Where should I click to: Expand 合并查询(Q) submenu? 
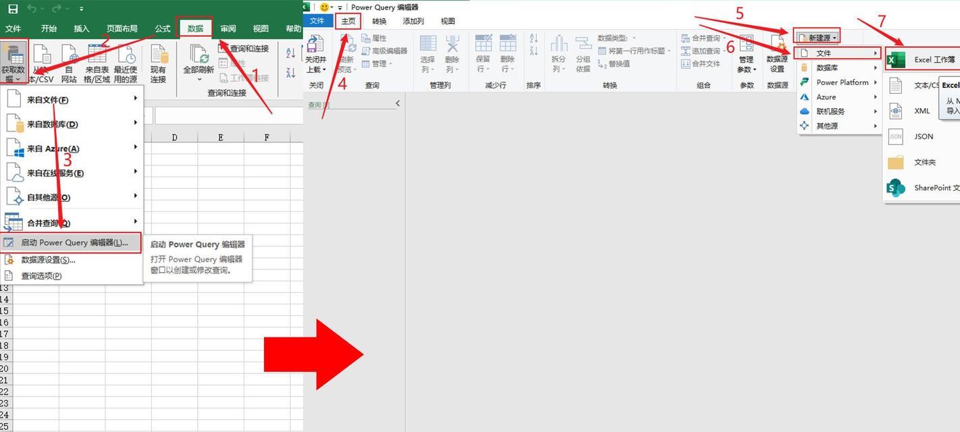click(72, 222)
